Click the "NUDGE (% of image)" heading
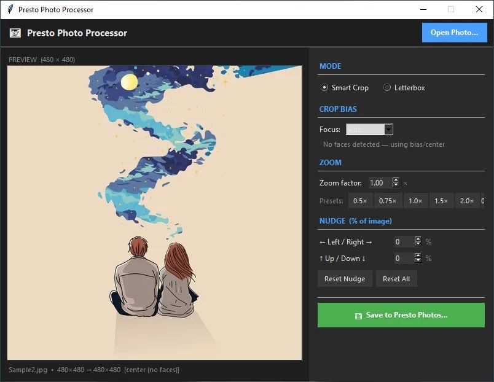The image size is (494, 382). pyautogui.click(x=356, y=221)
